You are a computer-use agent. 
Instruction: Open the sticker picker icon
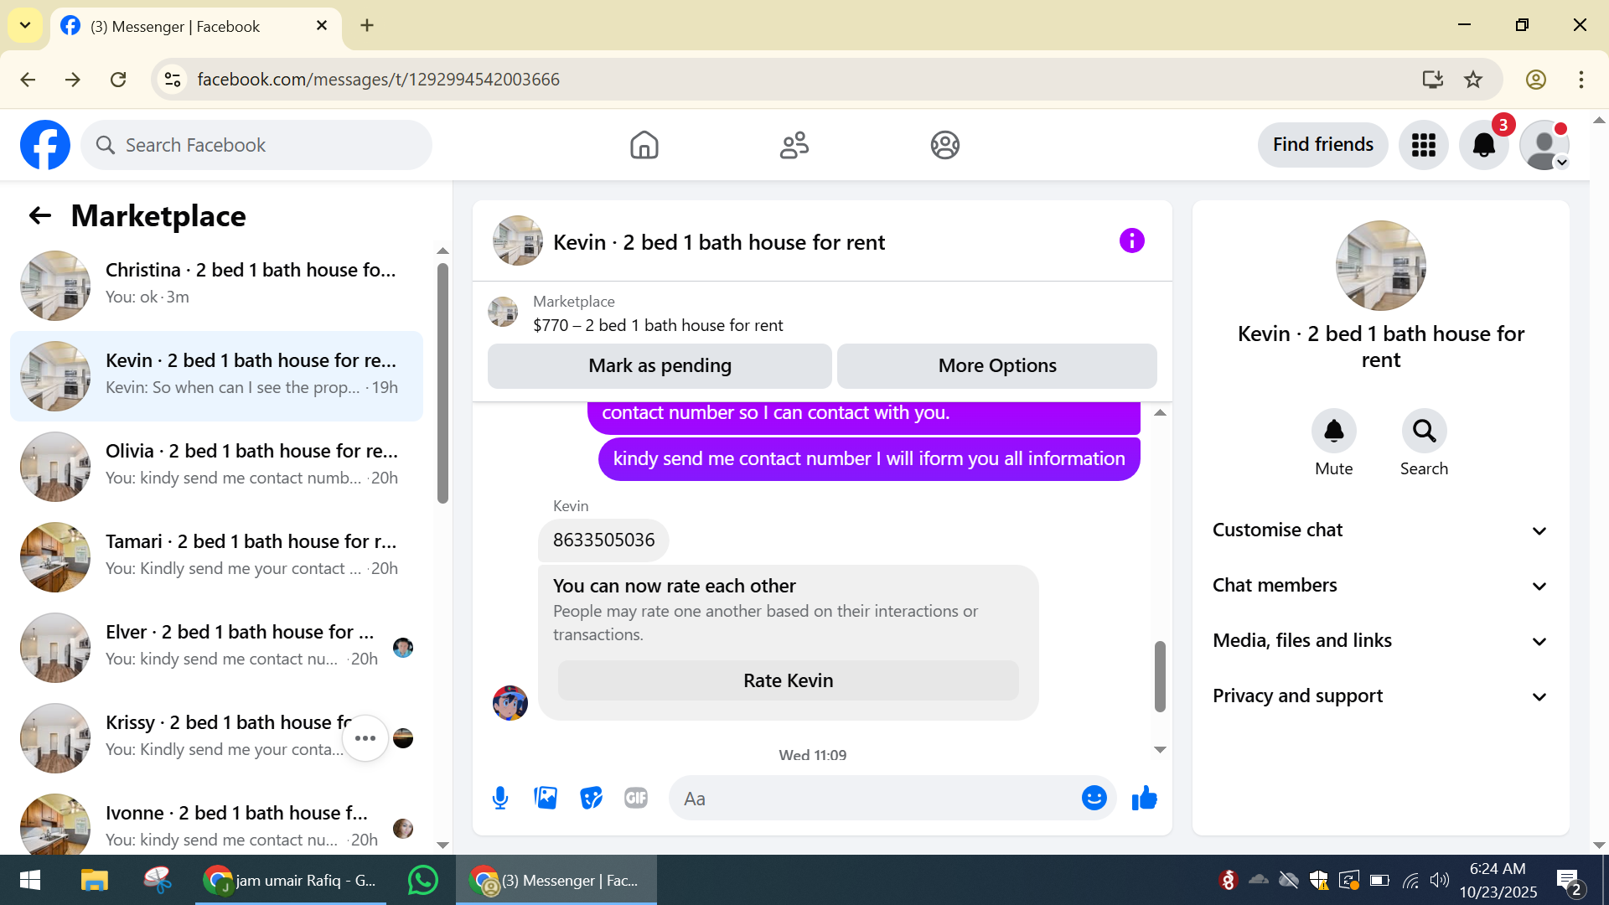pos(591,798)
